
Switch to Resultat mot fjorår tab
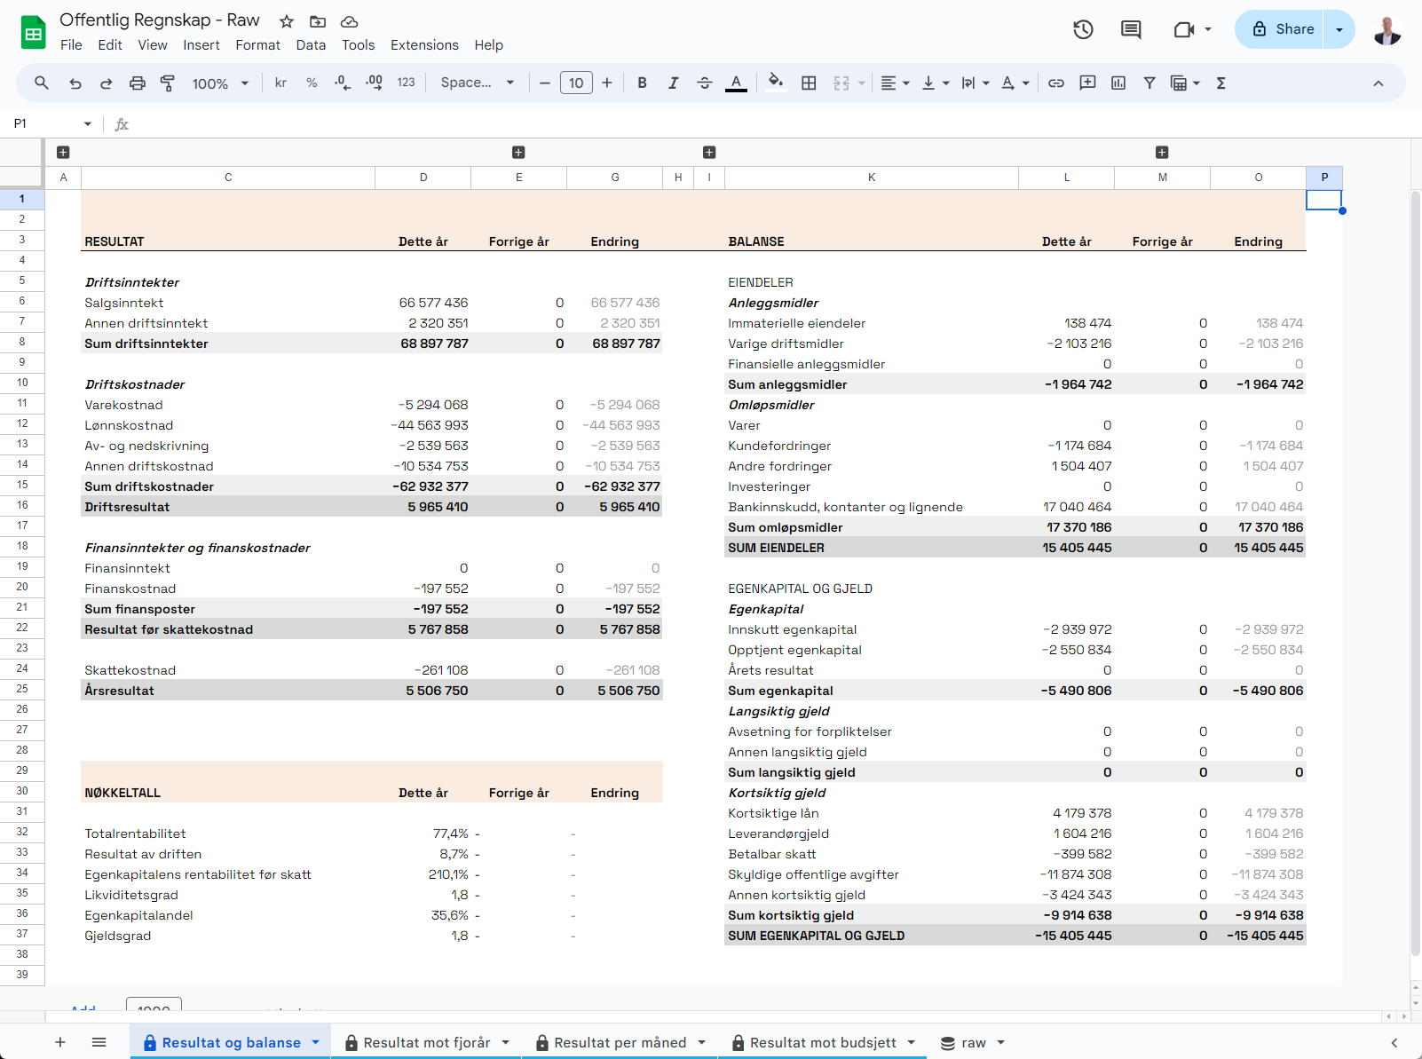[x=426, y=1042]
